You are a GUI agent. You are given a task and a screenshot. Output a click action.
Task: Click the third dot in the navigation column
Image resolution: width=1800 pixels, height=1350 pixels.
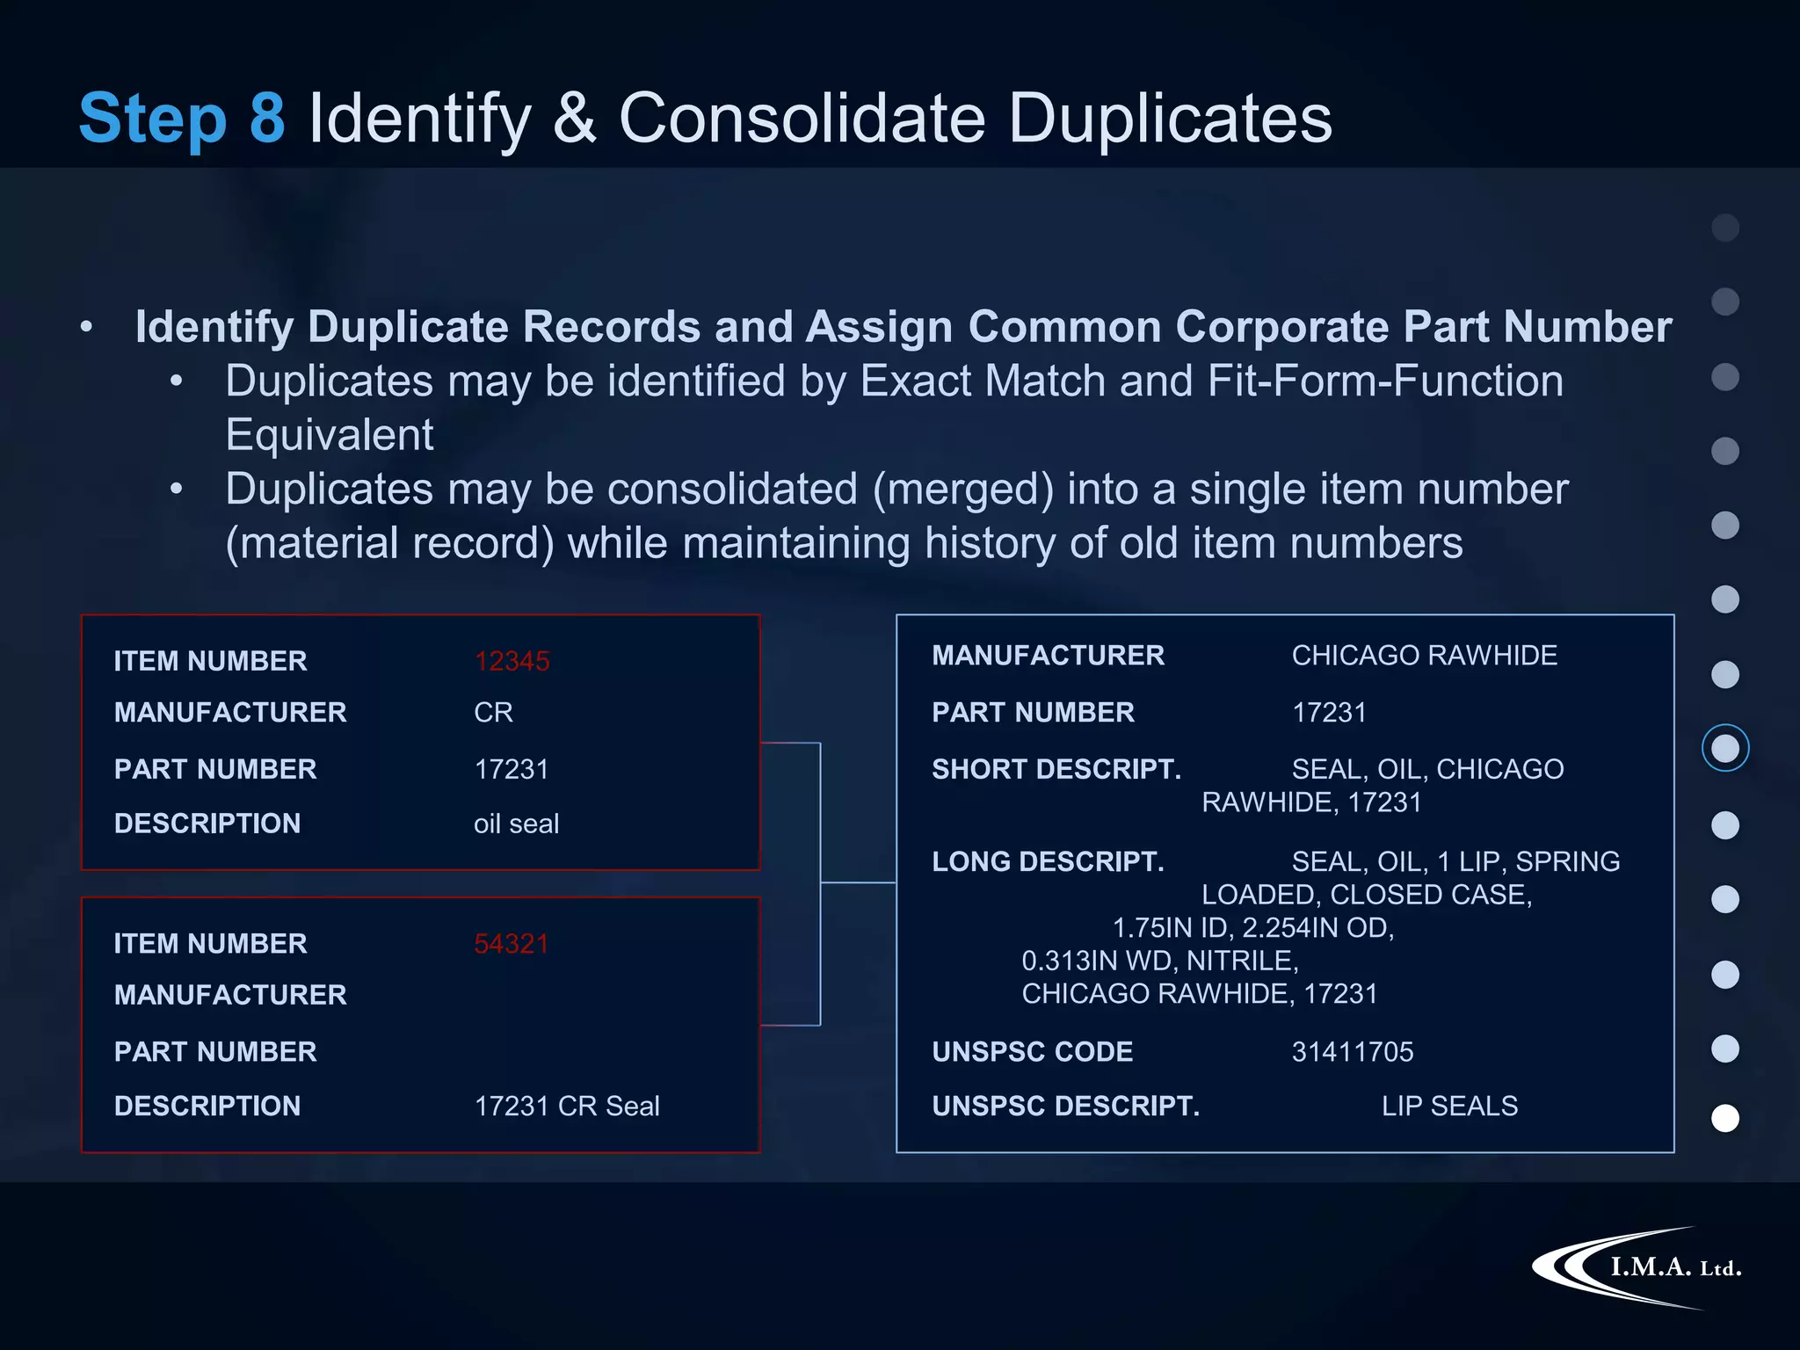coord(1725,377)
